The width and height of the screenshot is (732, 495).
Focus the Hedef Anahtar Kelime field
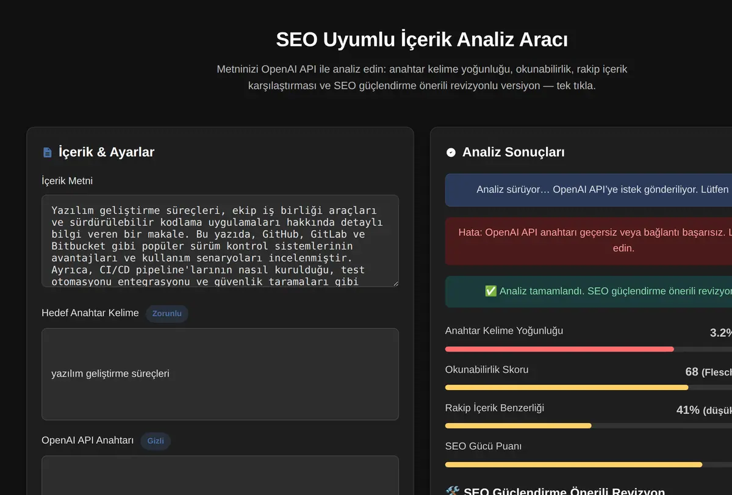point(220,374)
